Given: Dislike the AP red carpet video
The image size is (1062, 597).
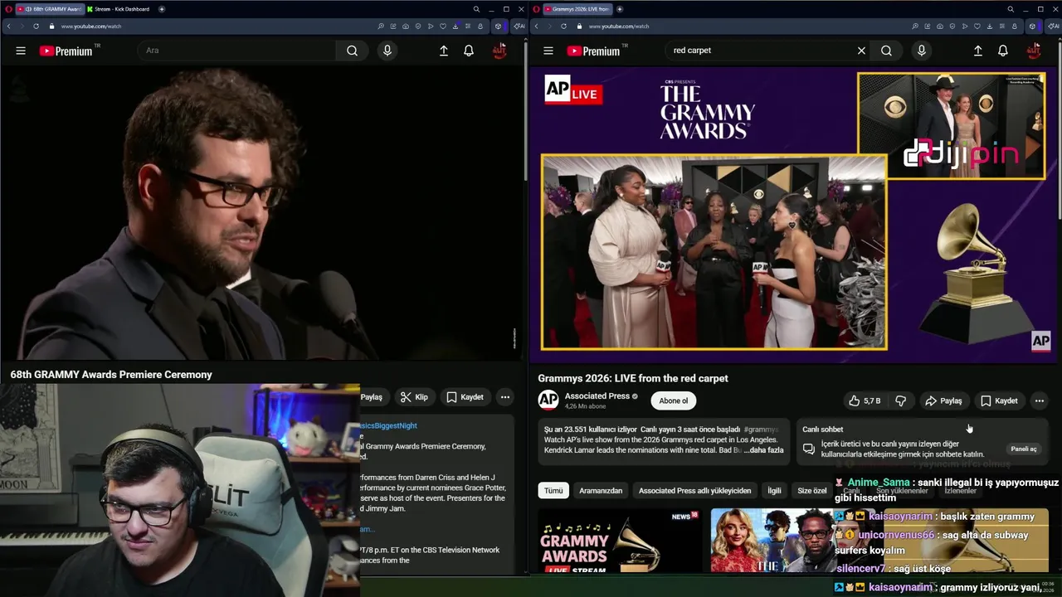Looking at the screenshot, I should (x=900, y=400).
